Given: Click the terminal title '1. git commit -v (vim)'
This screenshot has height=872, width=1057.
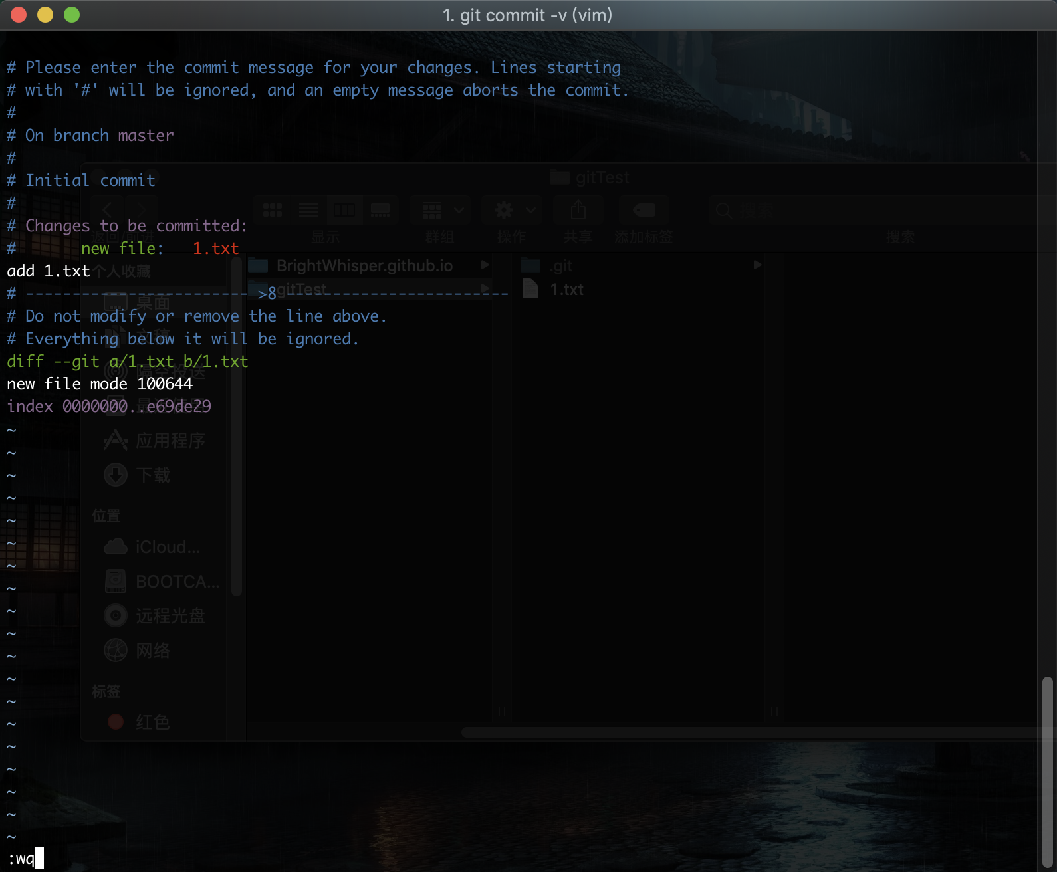Looking at the screenshot, I should coord(528,15).
